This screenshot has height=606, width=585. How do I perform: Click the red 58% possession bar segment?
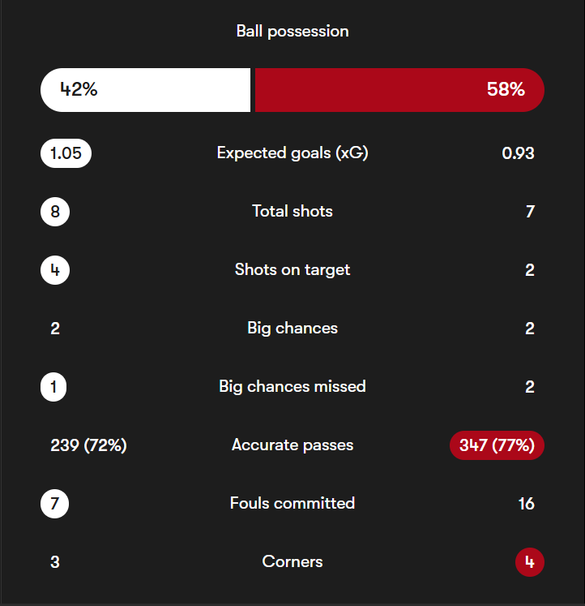pos(399,90)
